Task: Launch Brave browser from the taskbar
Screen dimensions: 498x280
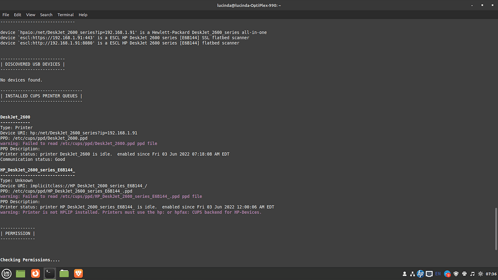Action: (x=78, y=274)
